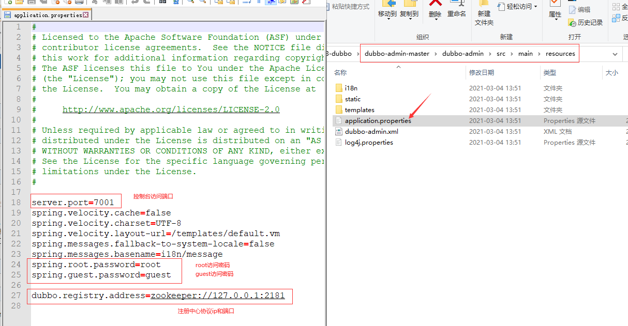
Task: Open 属性 properties in ribbon
Action: click(x=555, y=10)
